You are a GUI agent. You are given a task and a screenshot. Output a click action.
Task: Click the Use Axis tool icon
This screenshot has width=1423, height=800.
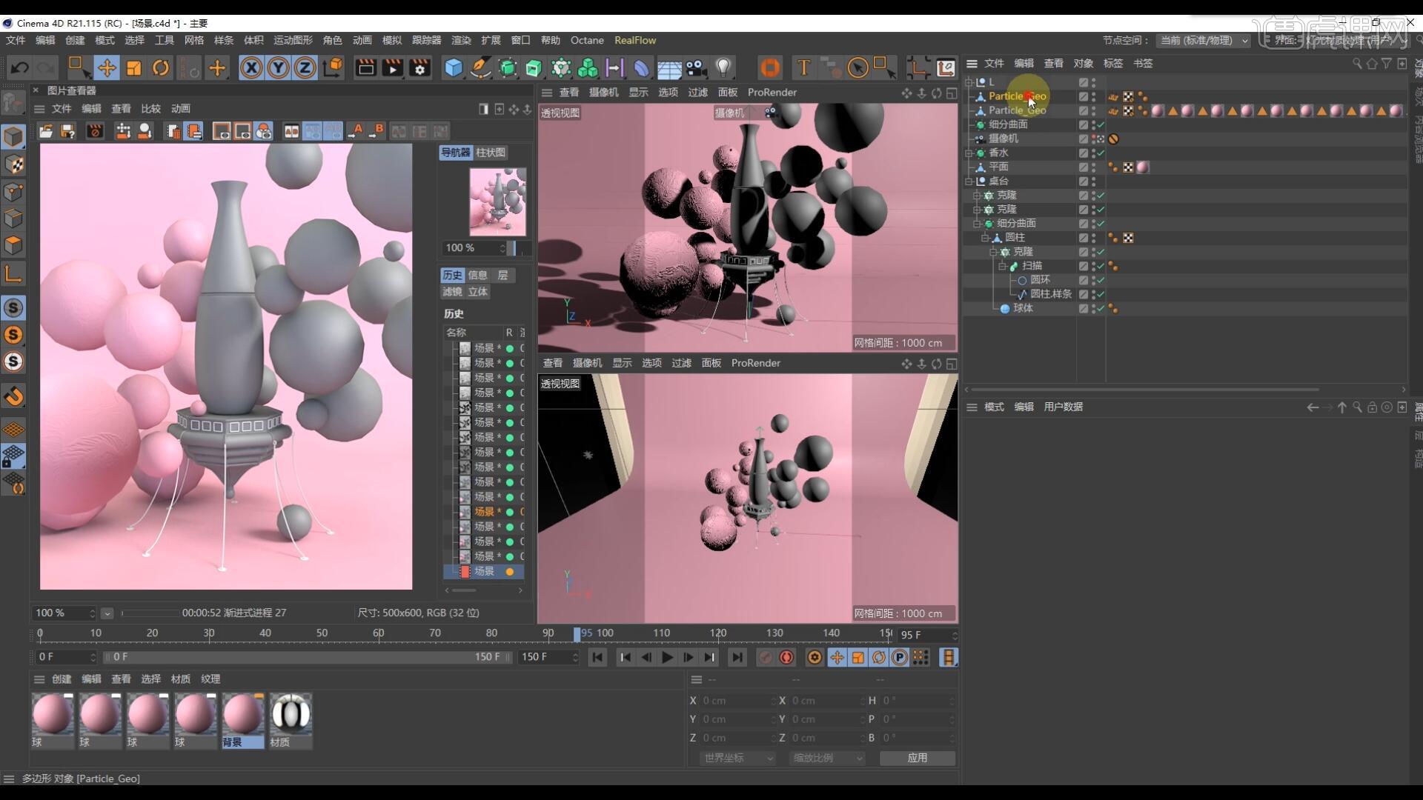[13, 271]
